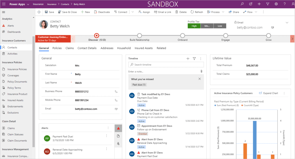The width and height of the screenshot is (295, 159).
Task: Set Profile Tier to High
Action: (194, 26)
